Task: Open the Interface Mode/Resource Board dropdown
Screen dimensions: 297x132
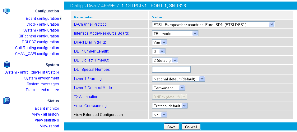Action: point(175,33)
